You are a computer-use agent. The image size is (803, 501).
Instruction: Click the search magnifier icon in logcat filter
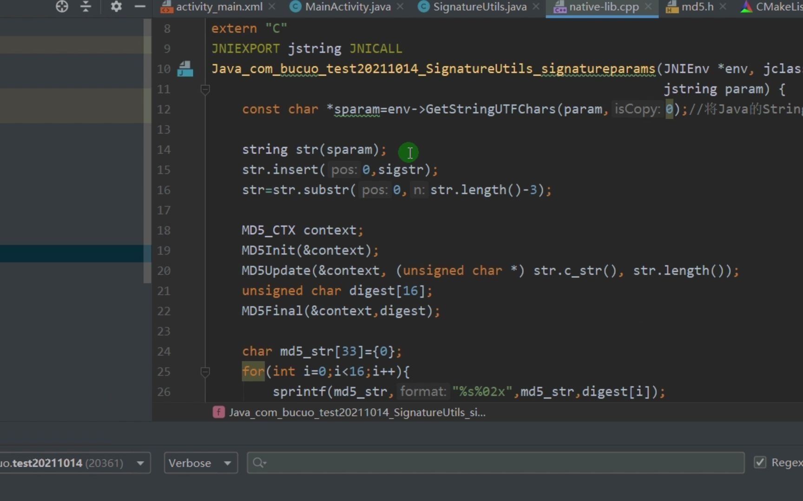[x=259, y=463]
